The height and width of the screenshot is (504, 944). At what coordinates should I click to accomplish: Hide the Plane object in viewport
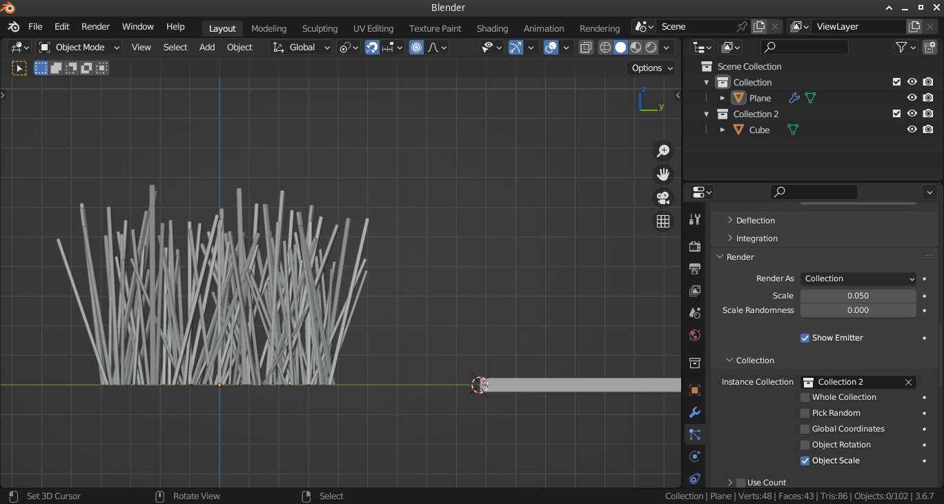point(912,98)
